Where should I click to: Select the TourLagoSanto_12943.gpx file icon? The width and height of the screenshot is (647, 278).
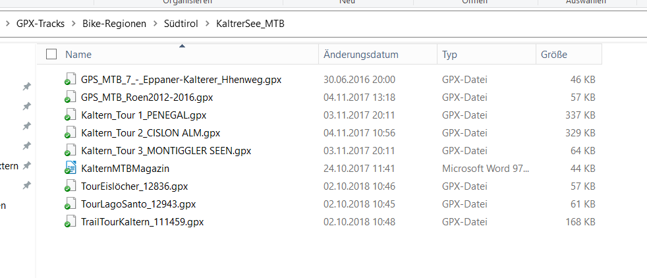click(x=70, y=204)
